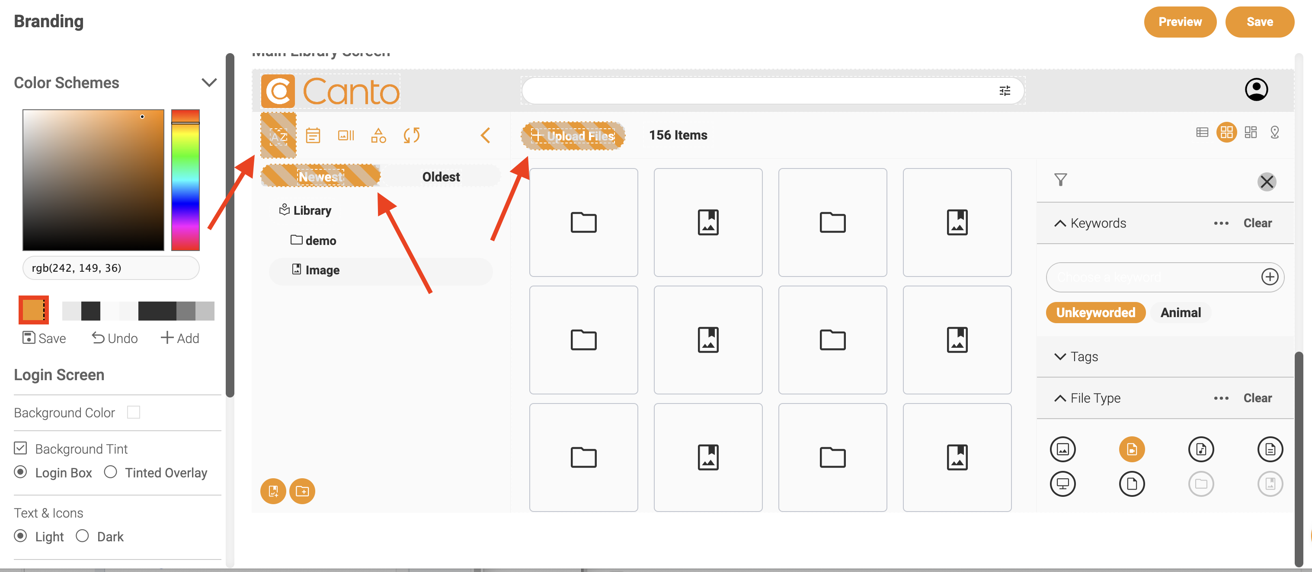The width and height of the screenshot is (1312, 572).
Task: Collapse the Keywords filter panel
Action: tap(1061, 223)
